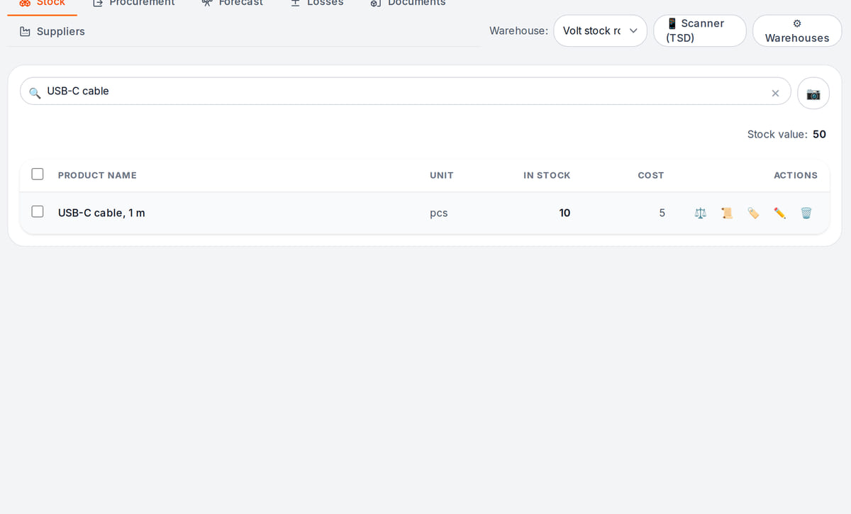The width and height of the screenshot is (851, 514).
Task: Focus the search field containing USB-C cable
Action: click(x=405, y=91)
